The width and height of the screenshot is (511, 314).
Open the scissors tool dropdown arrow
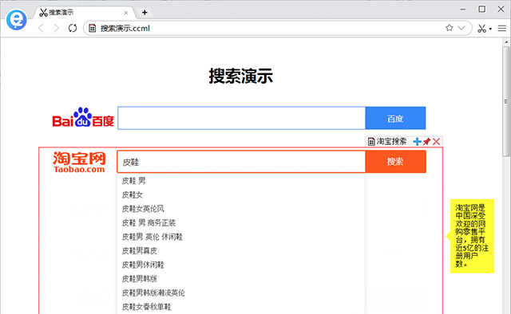(x=490, y=29)
